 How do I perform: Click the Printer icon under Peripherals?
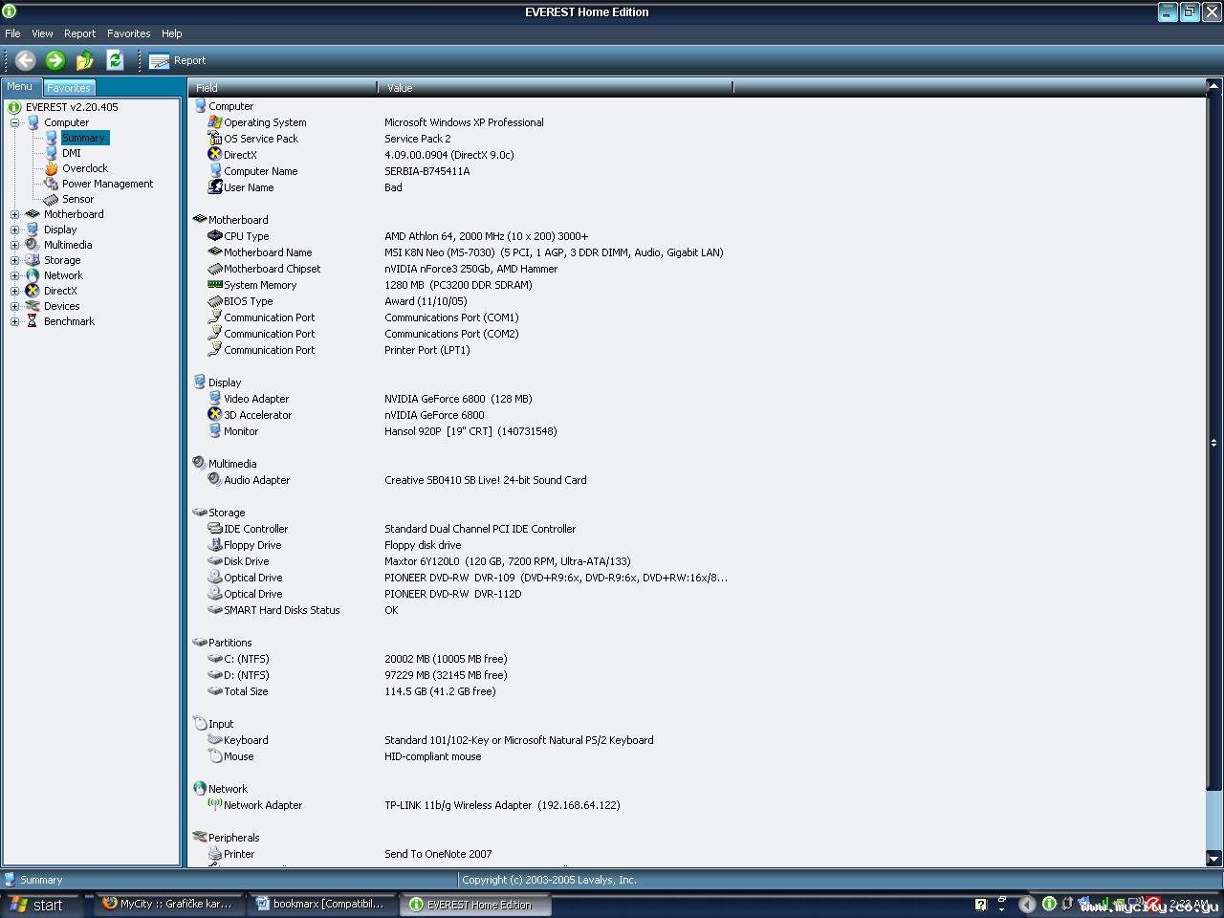coord(215,853)
